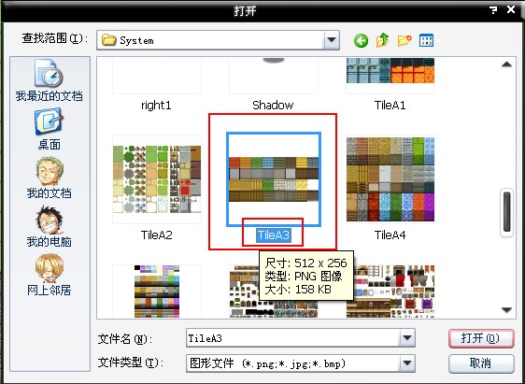
Task: Click the Shadow file name label
Action: [273, 106]
